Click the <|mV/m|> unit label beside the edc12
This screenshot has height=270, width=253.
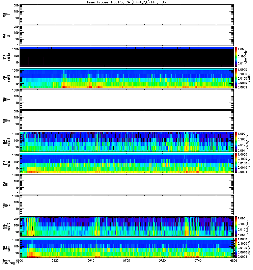[247, 226]
